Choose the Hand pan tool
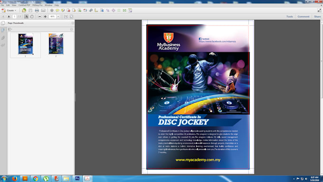The width and height of the screenshot is (323, 182). click(32, 17)
